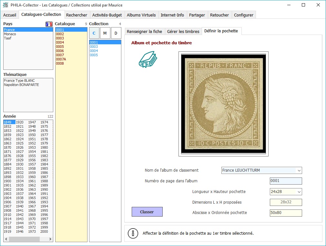This screenshot has width=326, height=246.
Task: Select year 1920 in the Année list
Action: pyautogui.click(x=20, y=122)
